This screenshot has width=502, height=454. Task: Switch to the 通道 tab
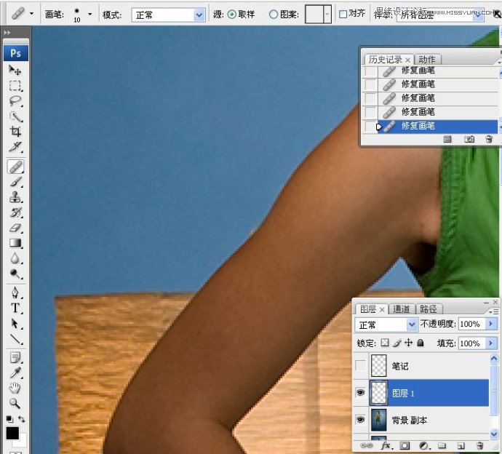[401, 309]
